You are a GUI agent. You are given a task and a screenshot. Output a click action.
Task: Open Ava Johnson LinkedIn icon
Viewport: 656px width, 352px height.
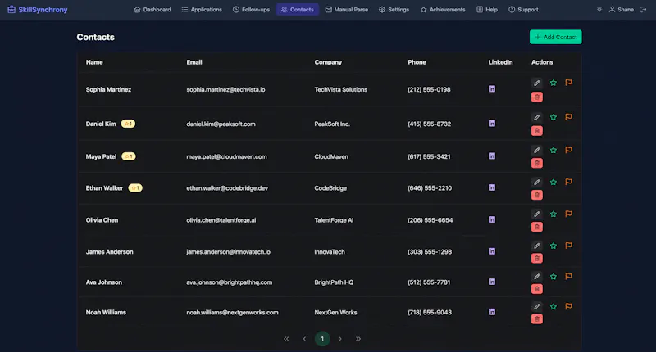(x=492, y=282)
